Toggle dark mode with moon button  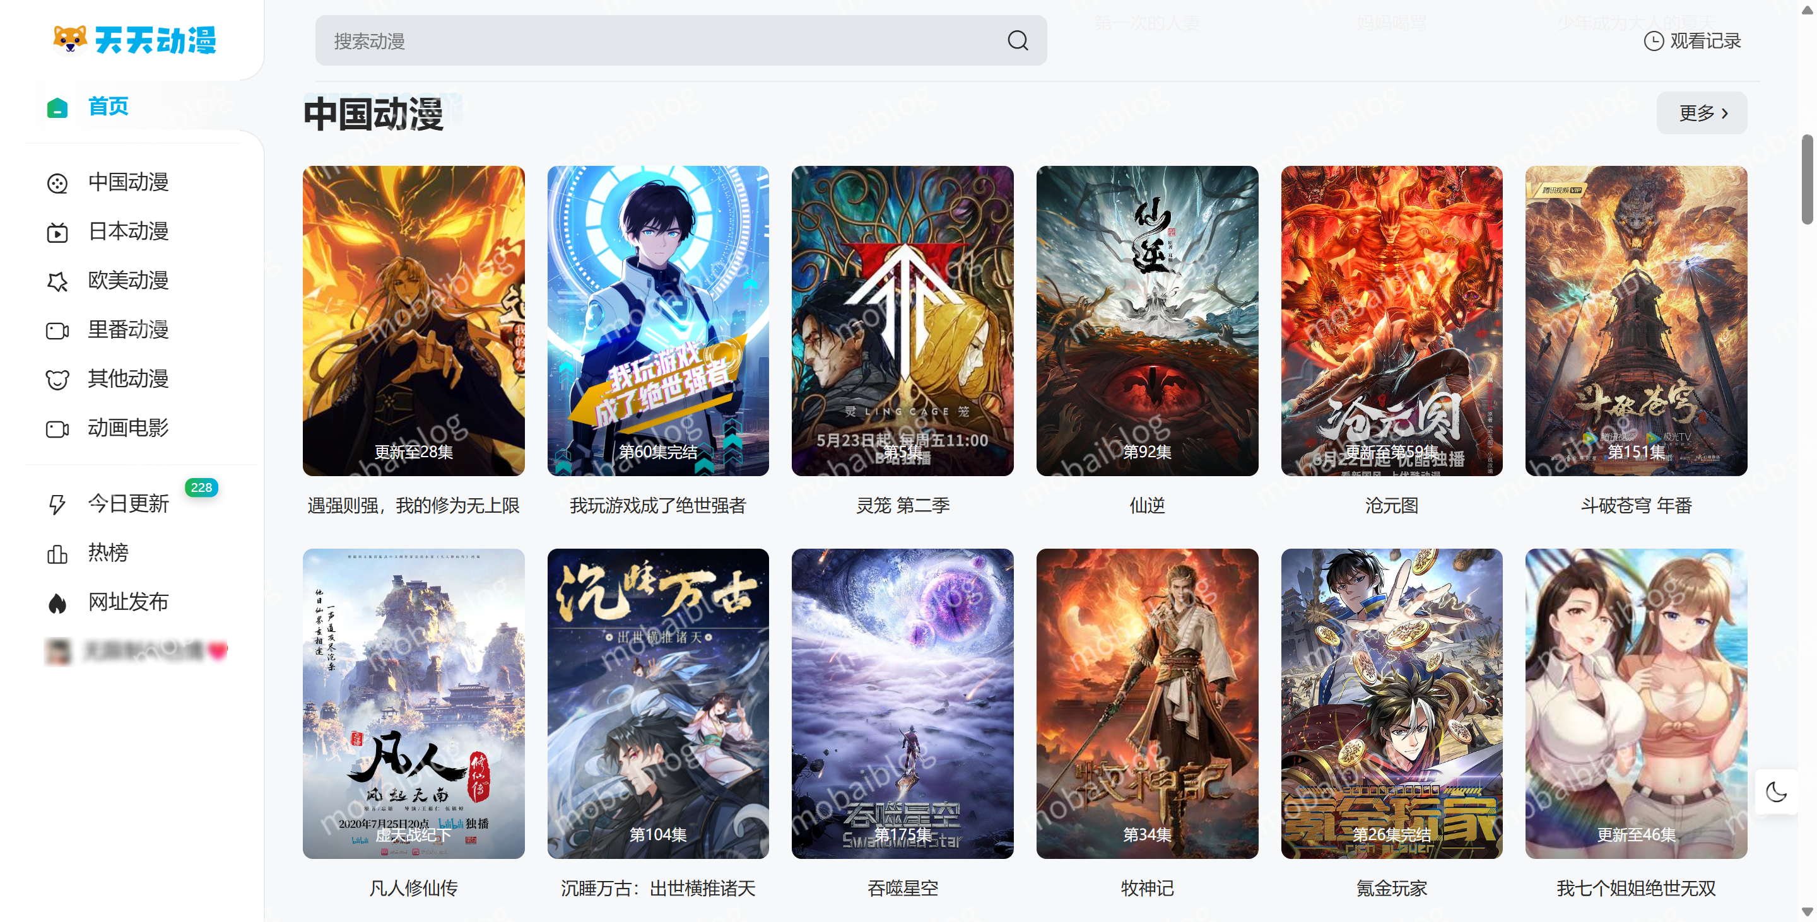pyautogui.click(x=1775, y=791)
